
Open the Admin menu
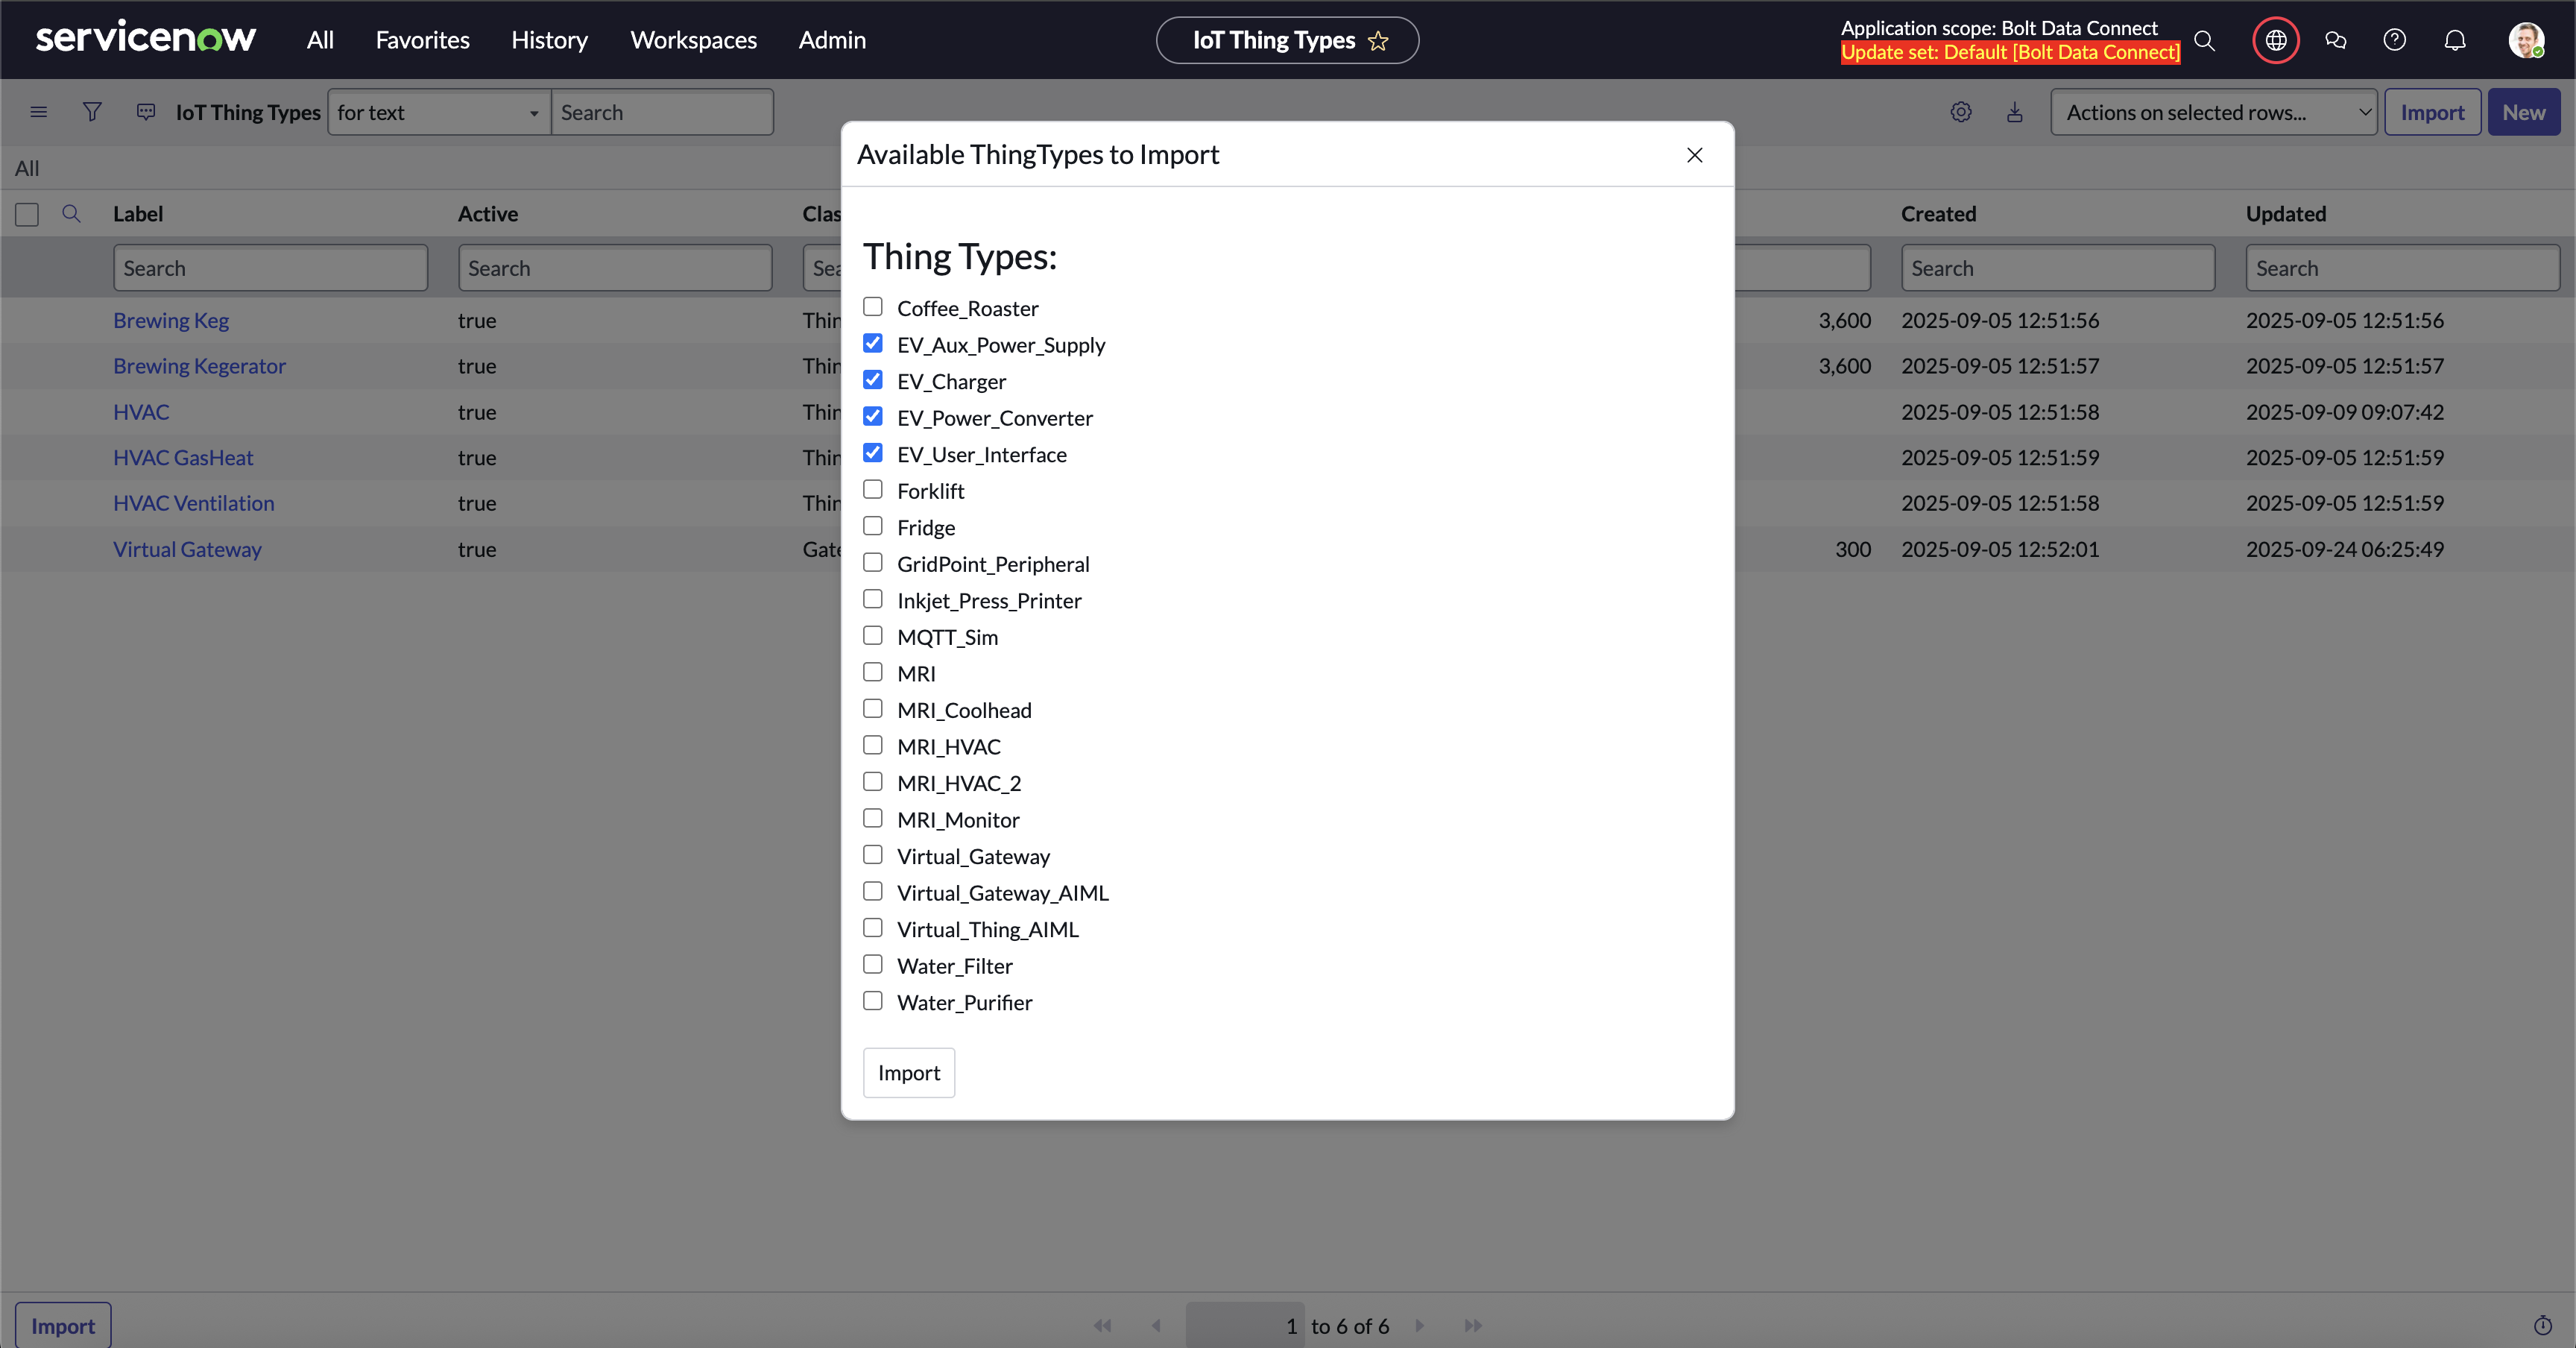[832, 40]
